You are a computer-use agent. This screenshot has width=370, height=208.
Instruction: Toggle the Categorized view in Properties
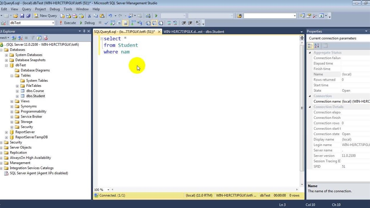coord(310,46)
